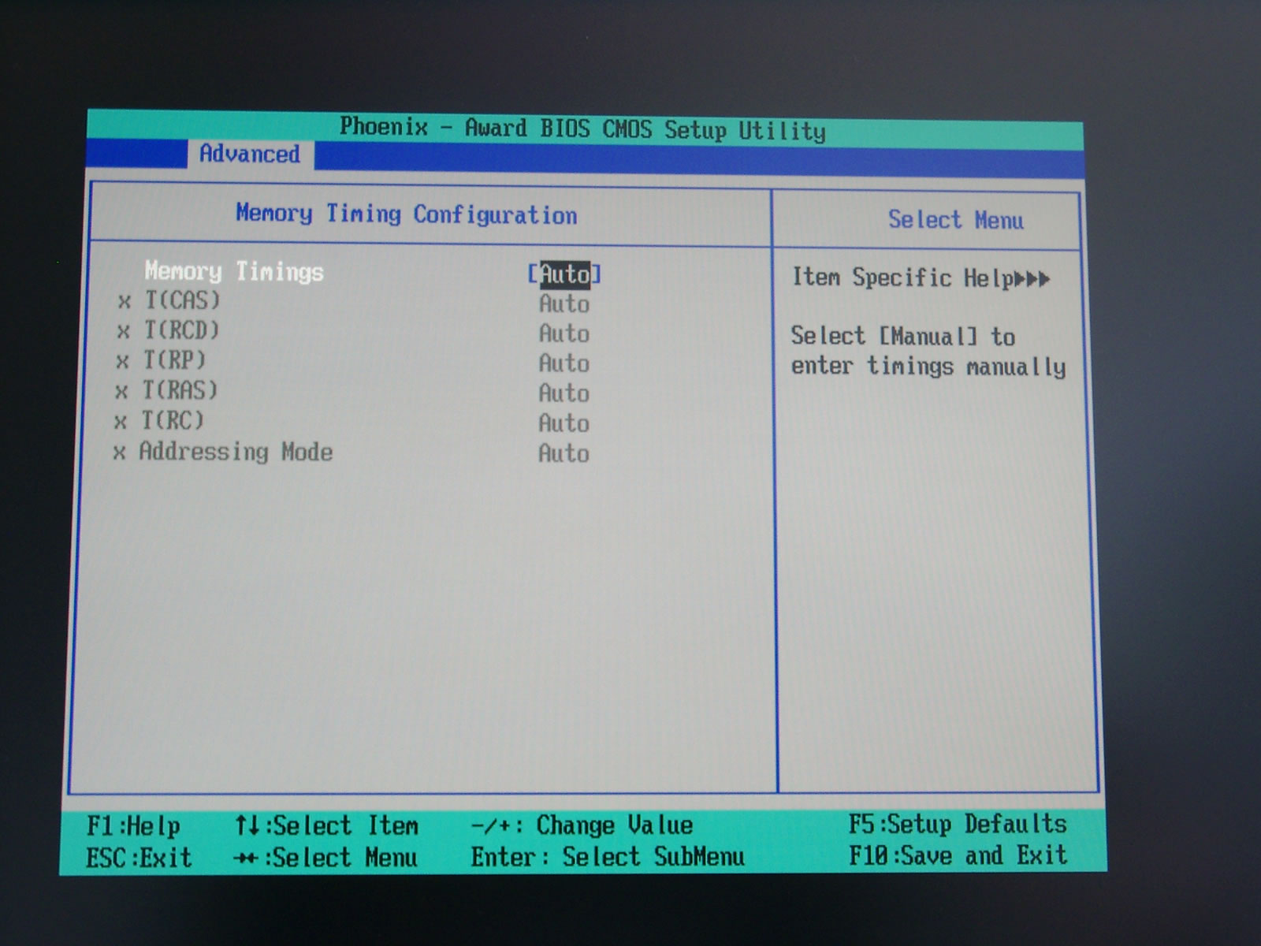Select the Memory Timings setting label
Image resolution: width=1261 pixels, height=946 pixels.
[x=234, y=271]
